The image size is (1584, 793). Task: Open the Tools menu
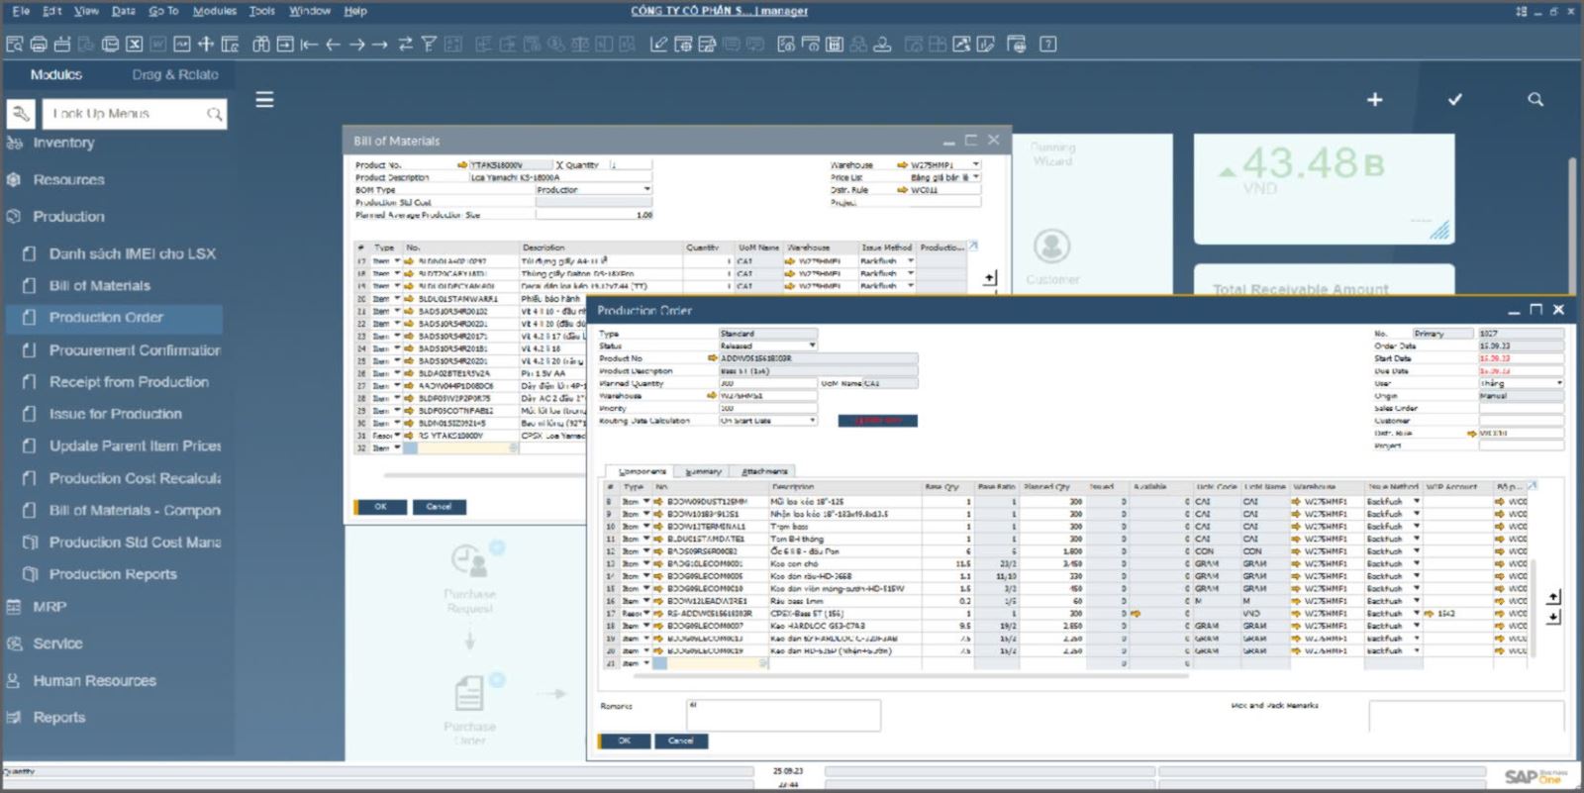pyautogui.click(x=262, y=11)
